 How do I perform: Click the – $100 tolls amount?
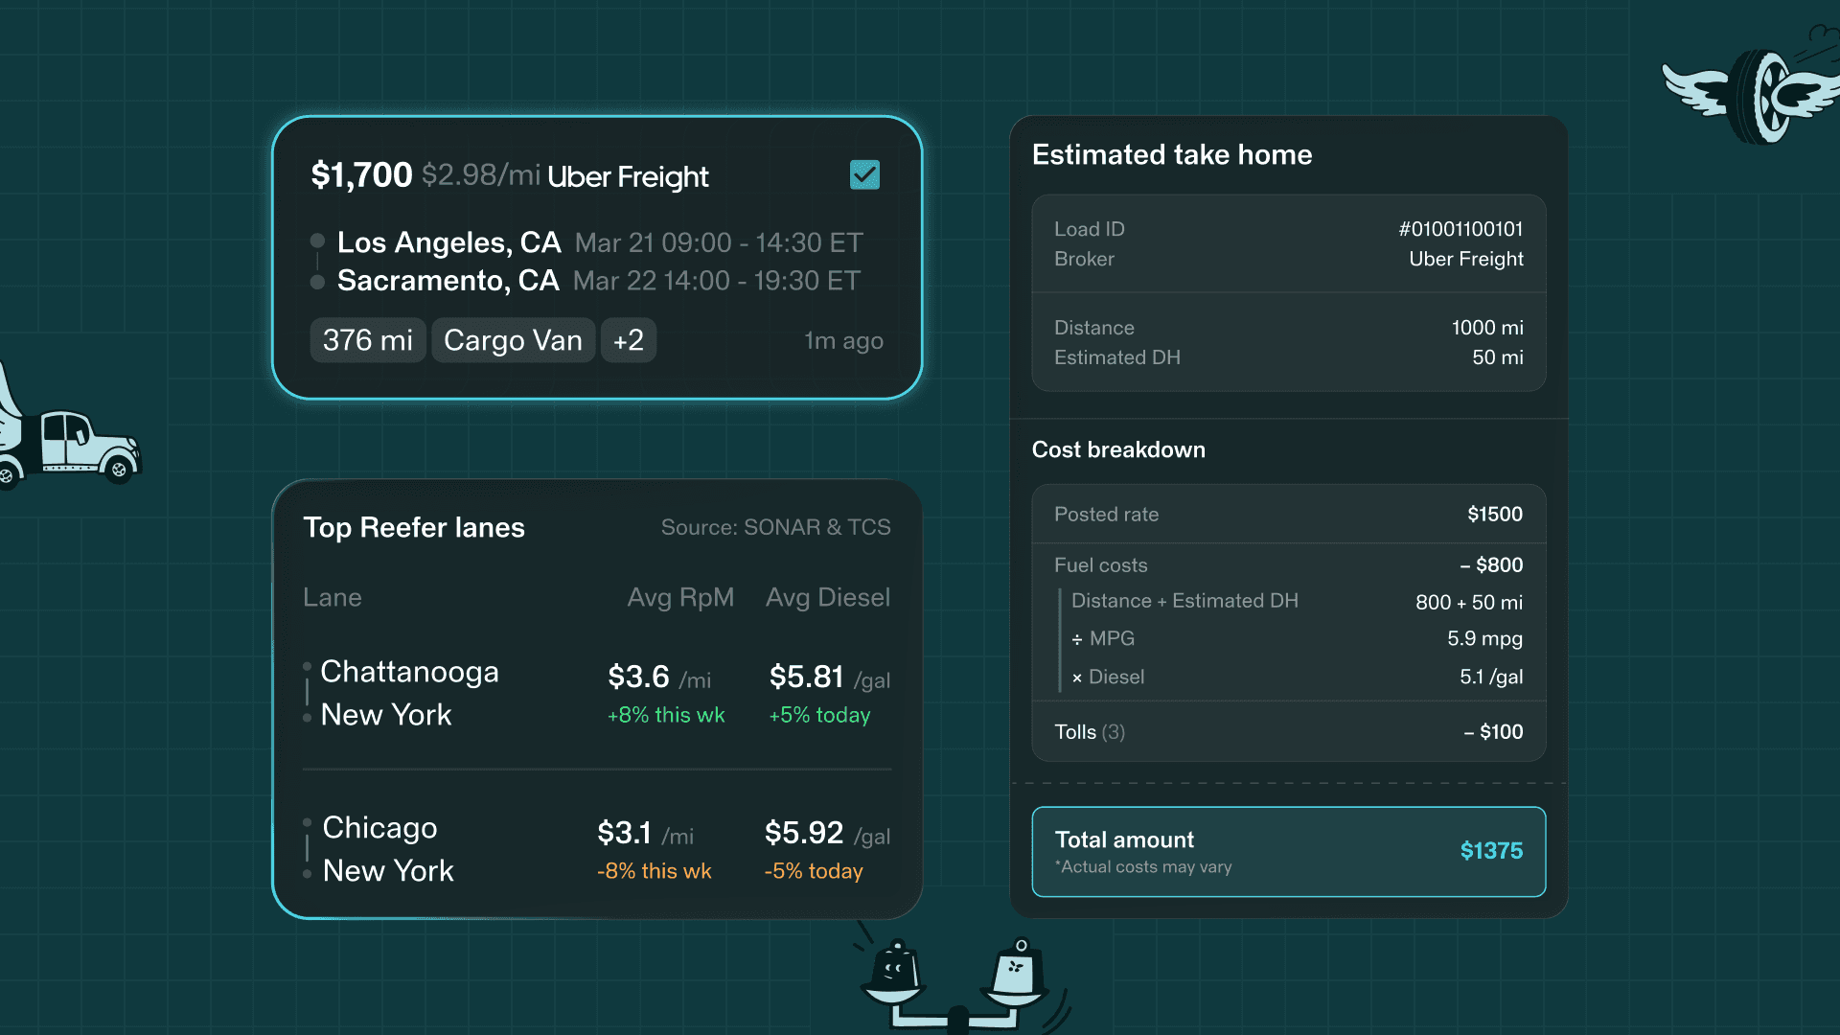pos(1493,733)
